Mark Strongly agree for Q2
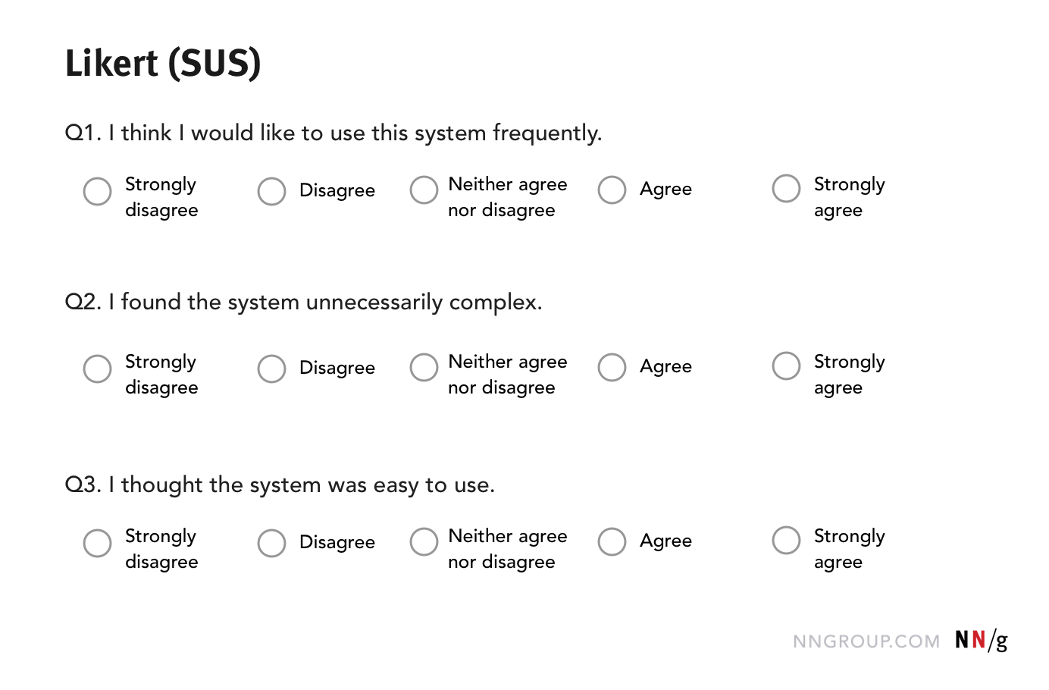The width and height of the screenshot is (1049, 690). (786, 366)
